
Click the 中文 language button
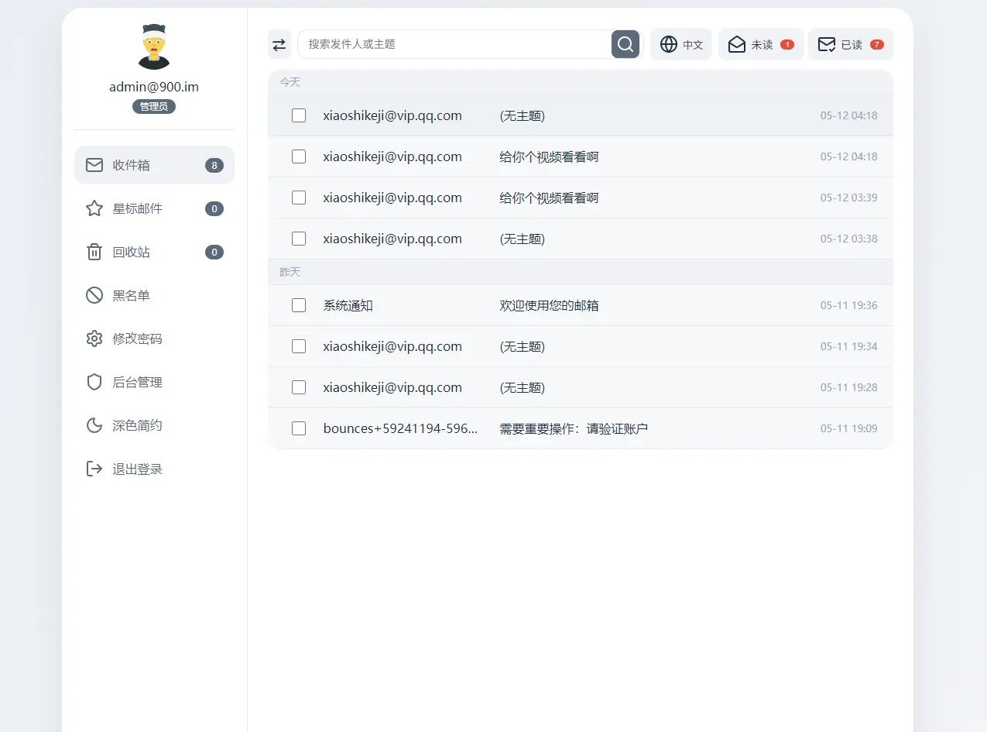pos(681,44)
